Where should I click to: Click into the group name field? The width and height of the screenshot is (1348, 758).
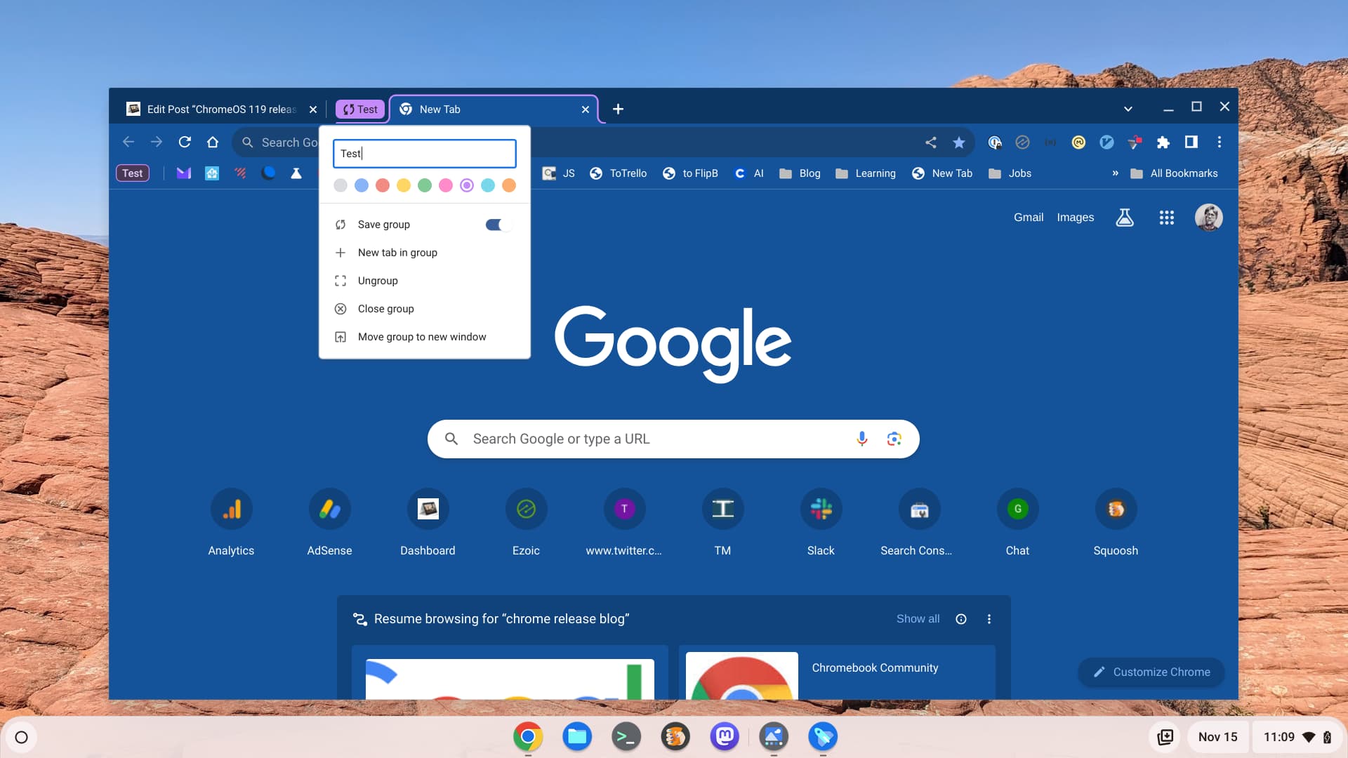pyautogui.click(x=425, y=154)
